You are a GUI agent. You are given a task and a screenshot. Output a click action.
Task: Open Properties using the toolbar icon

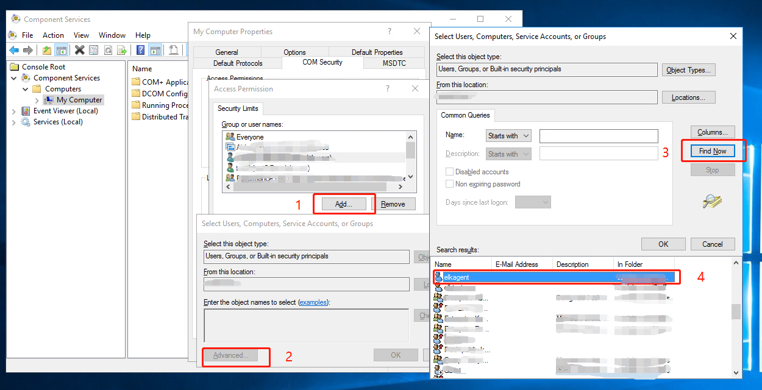94,49
